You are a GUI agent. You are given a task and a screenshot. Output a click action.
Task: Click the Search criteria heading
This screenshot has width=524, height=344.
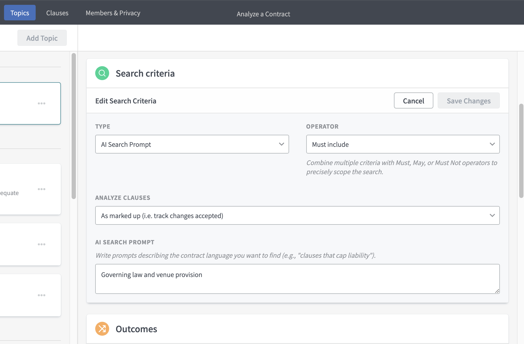pyautogui.click(x=145, y=73)
